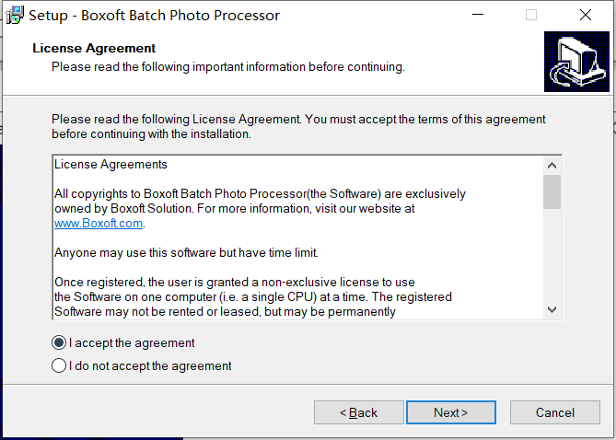Click the 'Once registered' paragraph in license text
The height and width of the screenshot is (440, 616).
pos(253,296)
